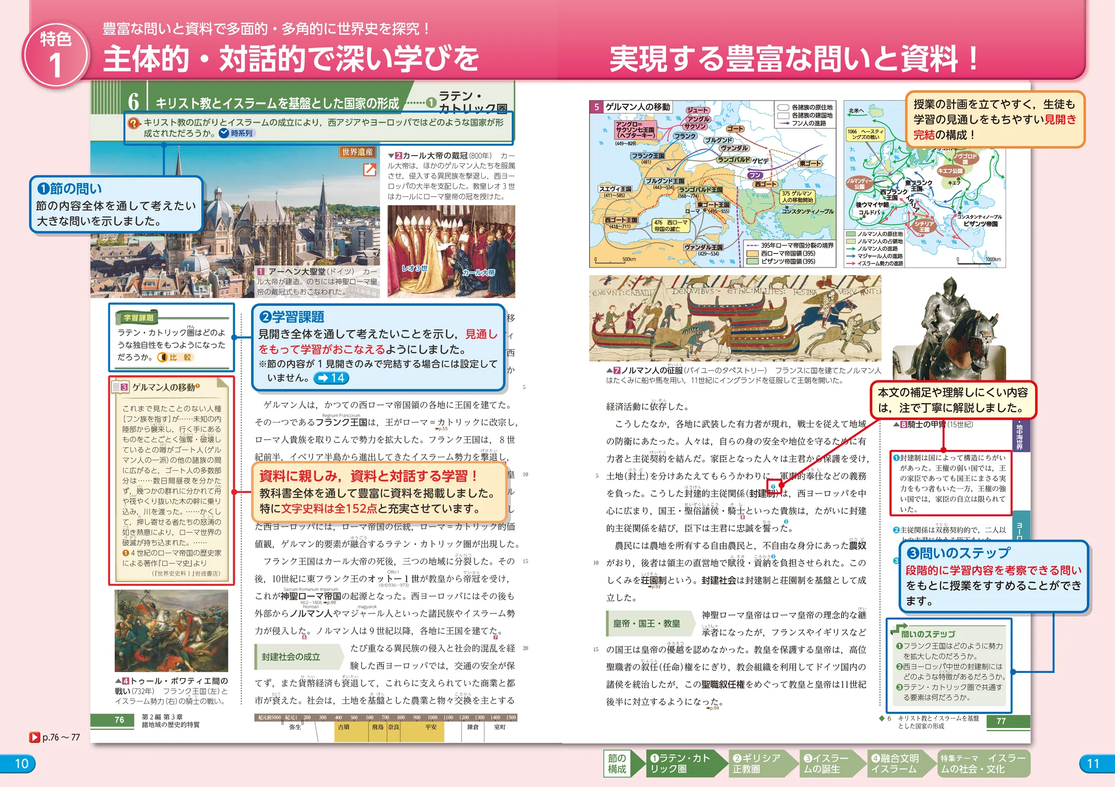Screen dimensions: 1115x787
Task: Open the Charlemagne coronation painting
Action: [x=451, y=251]
